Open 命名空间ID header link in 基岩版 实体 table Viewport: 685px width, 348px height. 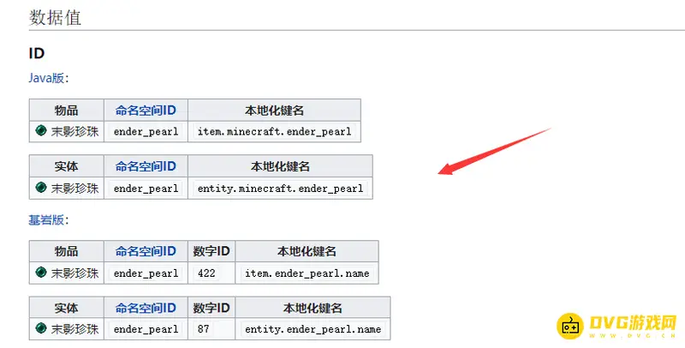click(146, 308)
